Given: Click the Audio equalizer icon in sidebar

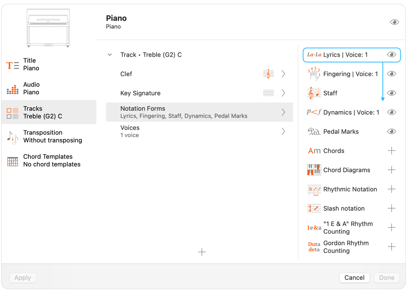Looking at the screenshot, I should click(x=12, y=90).
